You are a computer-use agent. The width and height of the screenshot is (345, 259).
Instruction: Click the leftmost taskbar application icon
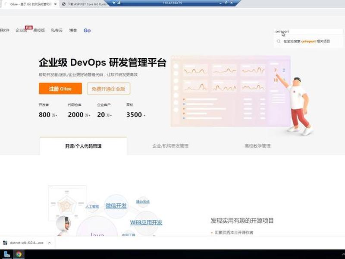click(x=7, y=254)
